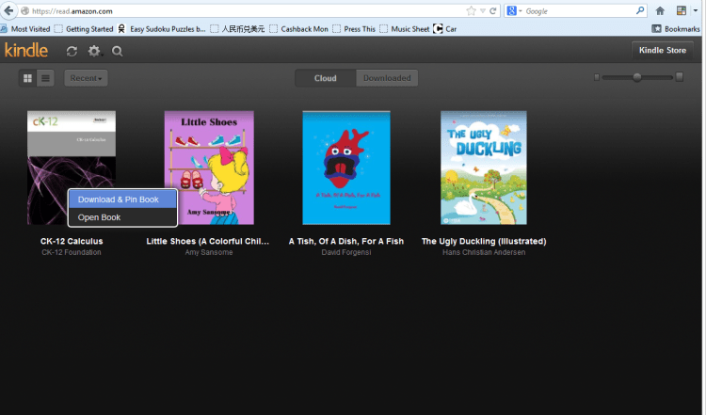Select the Downloaded tab
The image size is (706, 415).
pos(387,78)
